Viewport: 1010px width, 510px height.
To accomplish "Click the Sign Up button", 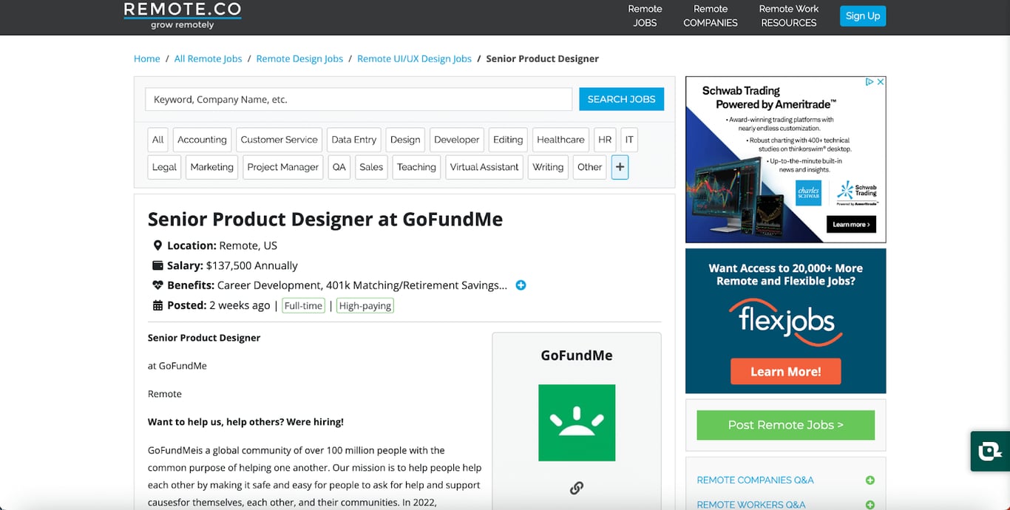I will point(863,16).
